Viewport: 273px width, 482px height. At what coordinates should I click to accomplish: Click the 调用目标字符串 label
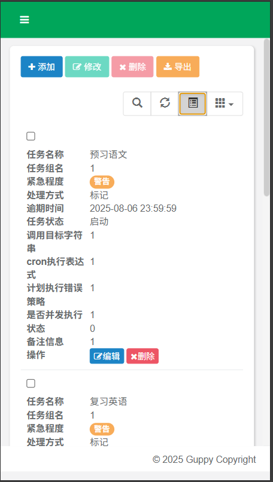click(54, 242)
